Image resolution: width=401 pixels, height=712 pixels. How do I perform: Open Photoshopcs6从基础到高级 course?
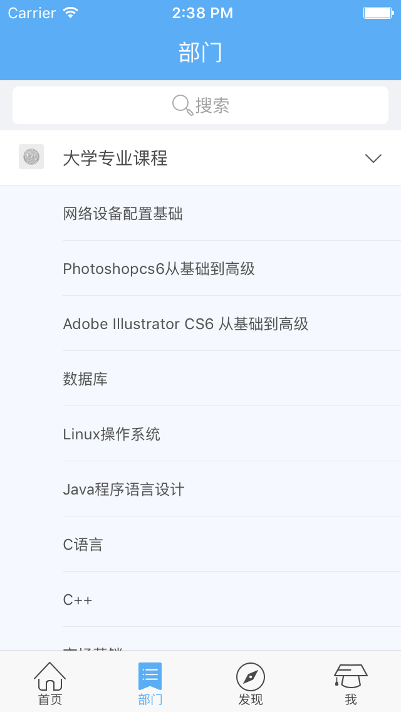click(159, 269)
